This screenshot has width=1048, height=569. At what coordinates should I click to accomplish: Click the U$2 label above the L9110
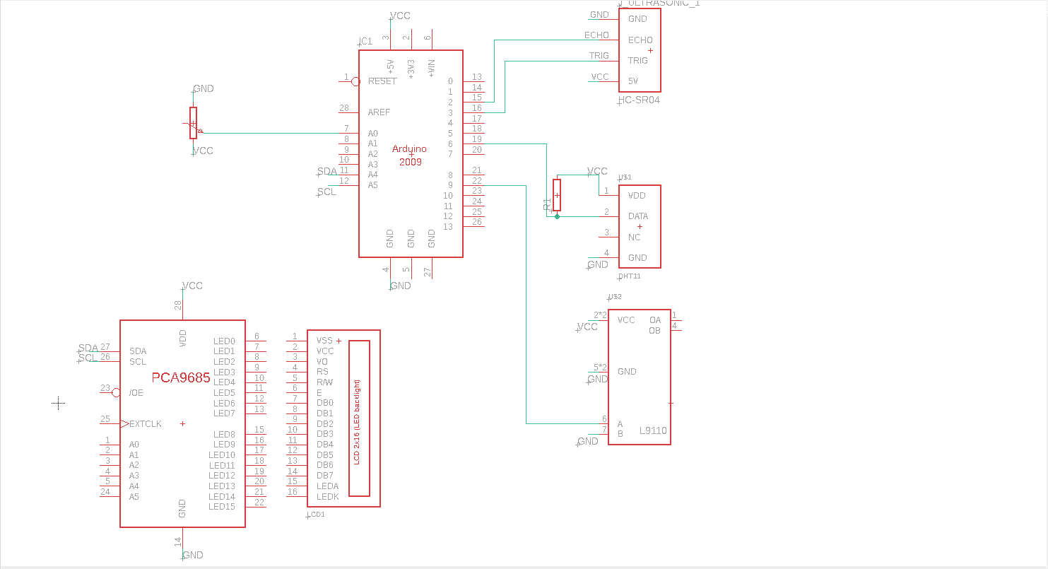click(x=614, y=298)
